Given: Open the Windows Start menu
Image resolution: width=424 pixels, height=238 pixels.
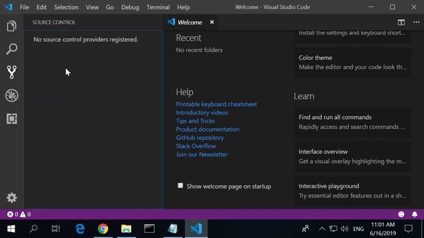Looking at the screenshot, I should 11,229.
